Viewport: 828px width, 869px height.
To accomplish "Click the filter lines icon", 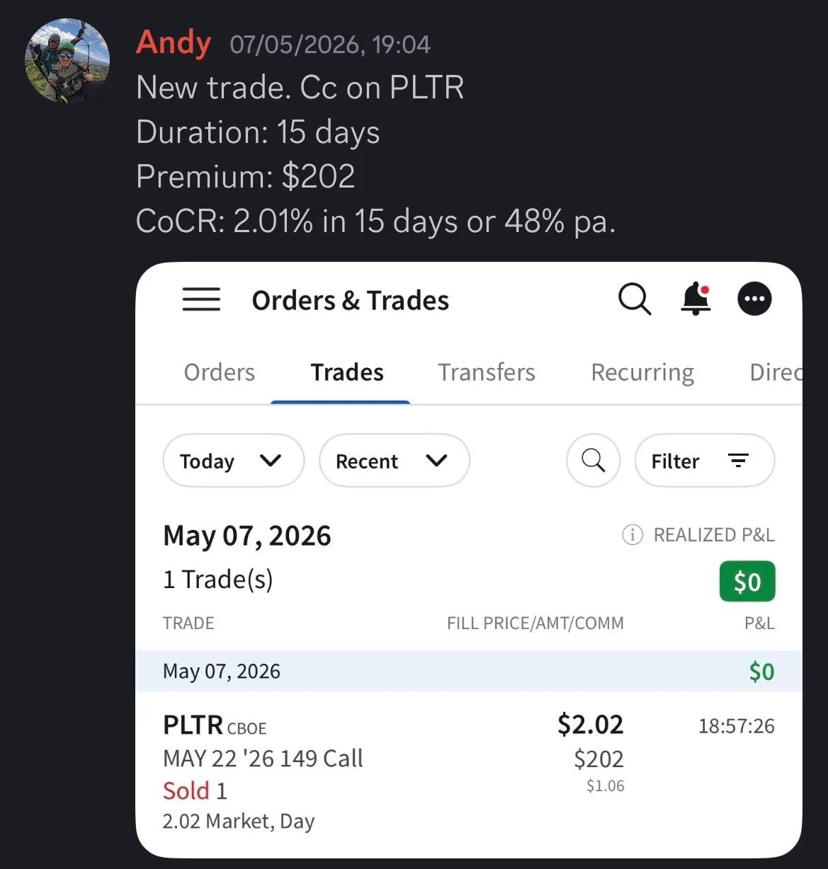I will (738, 461).
